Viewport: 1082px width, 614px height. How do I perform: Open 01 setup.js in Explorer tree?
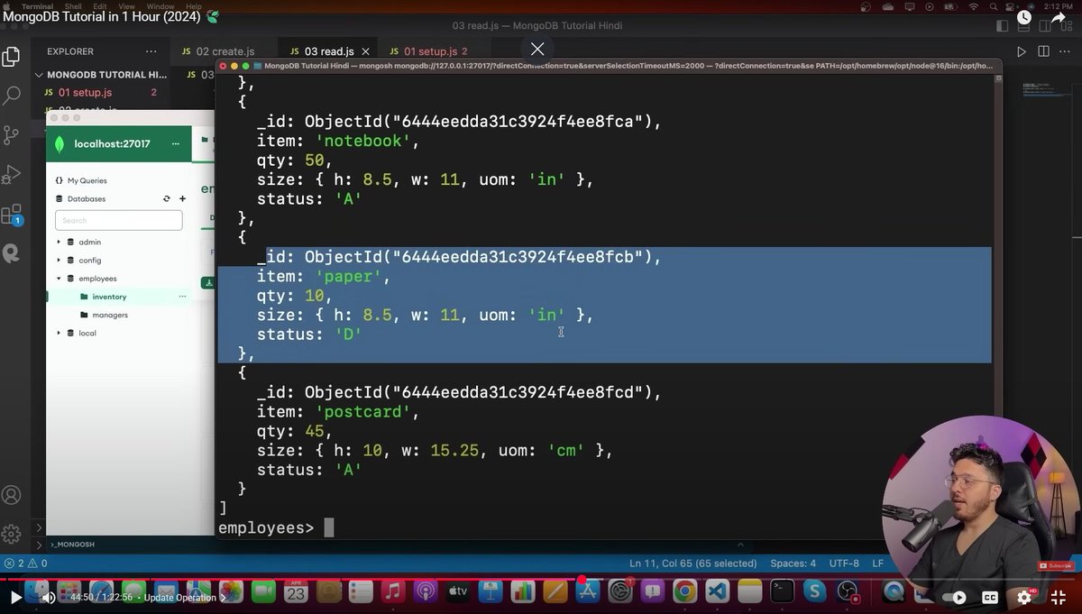pos(85,93)
